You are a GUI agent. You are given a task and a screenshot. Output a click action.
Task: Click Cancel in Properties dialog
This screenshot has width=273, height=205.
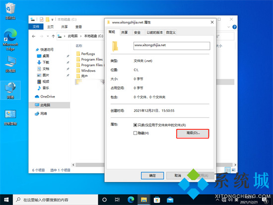coord(178,175)
